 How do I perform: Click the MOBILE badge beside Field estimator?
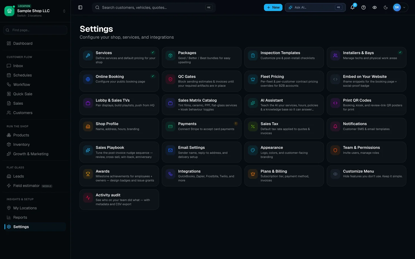coord(47,186)
